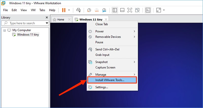This screenshot has width=203, height=108.
Task: Open Settings from the context menu
Action: click(x=112, y=87)
